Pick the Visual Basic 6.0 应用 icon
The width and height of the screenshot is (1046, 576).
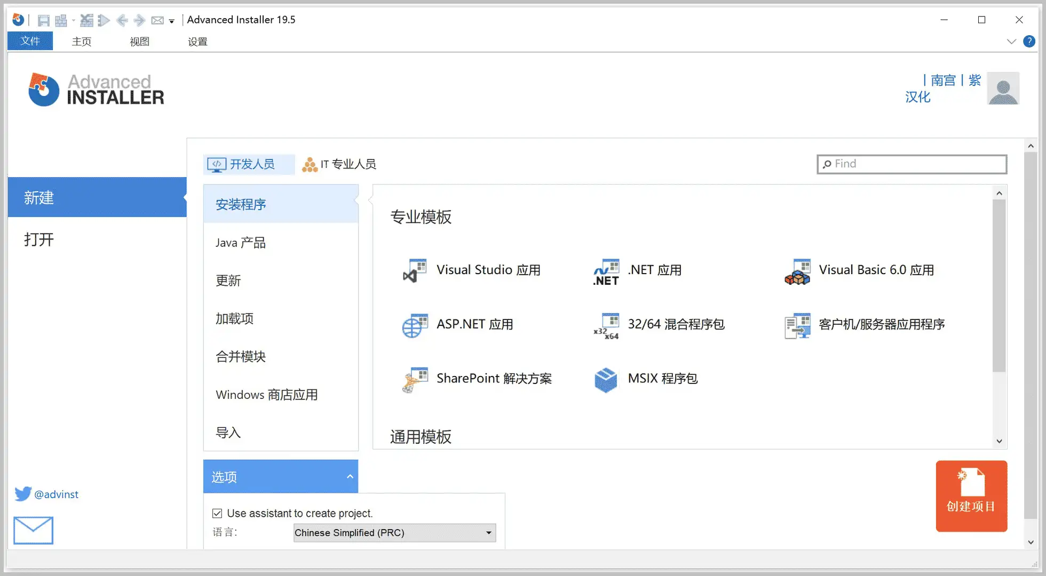click(x=797, y=271)
